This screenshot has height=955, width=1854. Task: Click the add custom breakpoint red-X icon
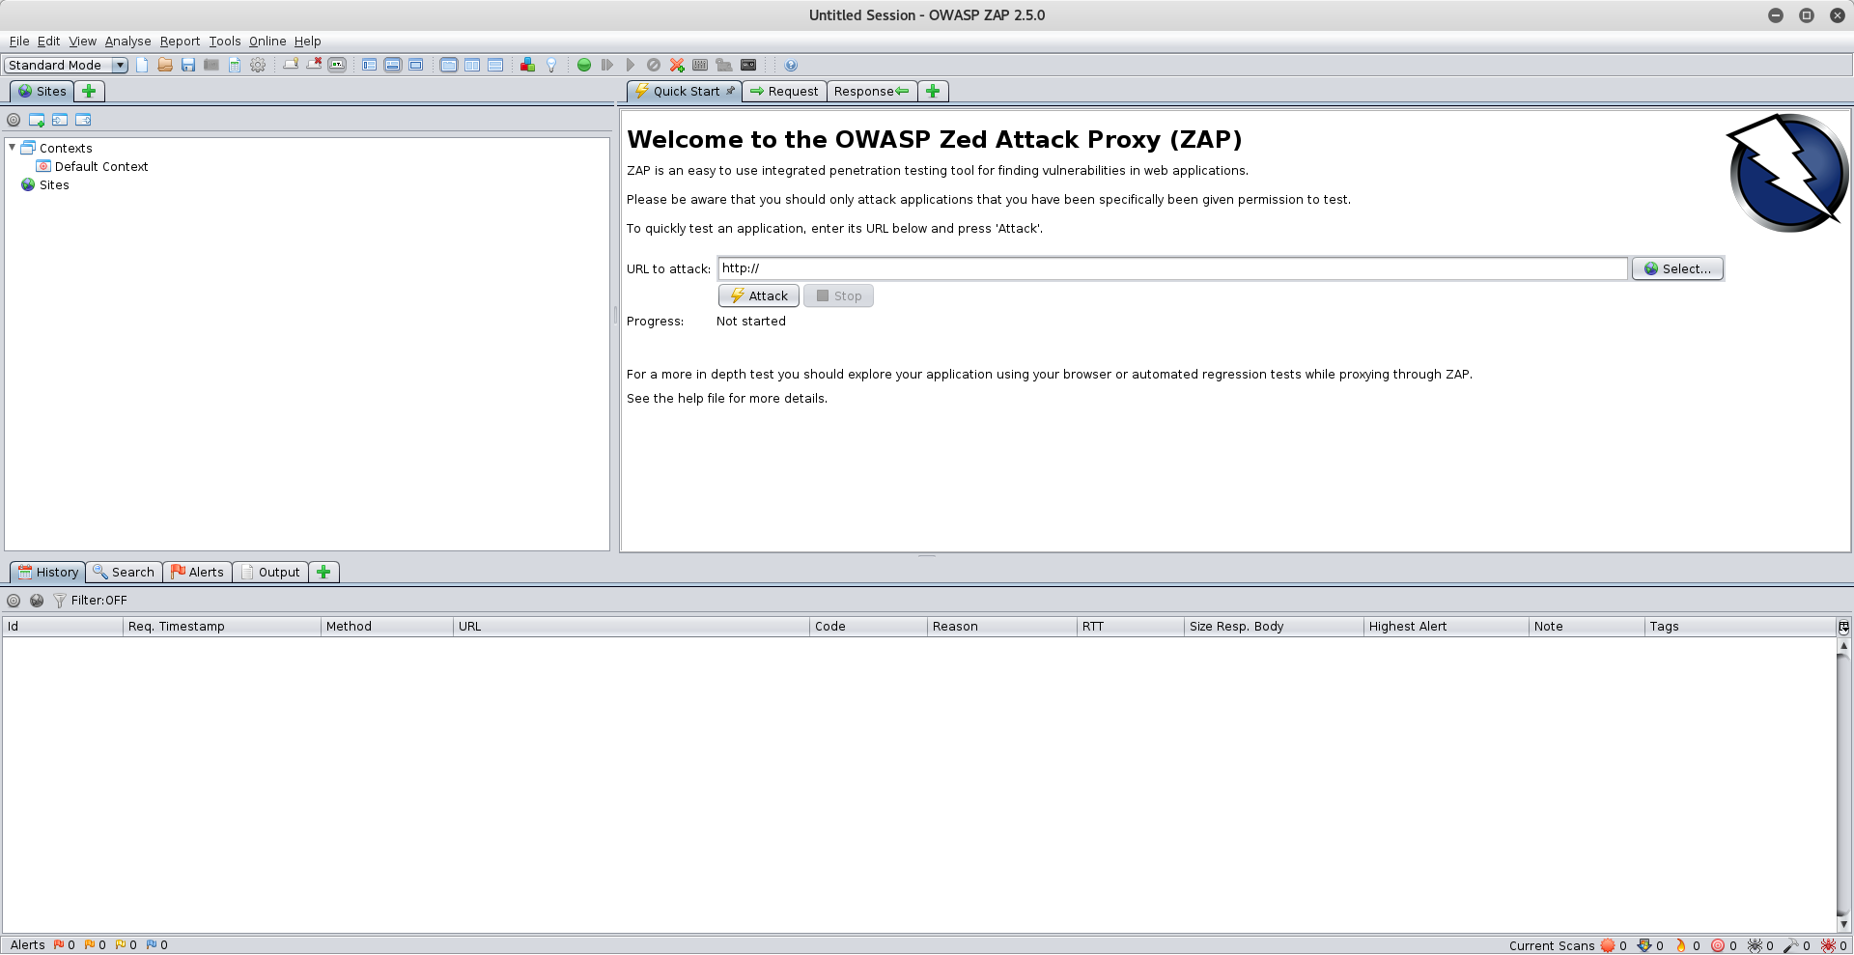point(677,65)
